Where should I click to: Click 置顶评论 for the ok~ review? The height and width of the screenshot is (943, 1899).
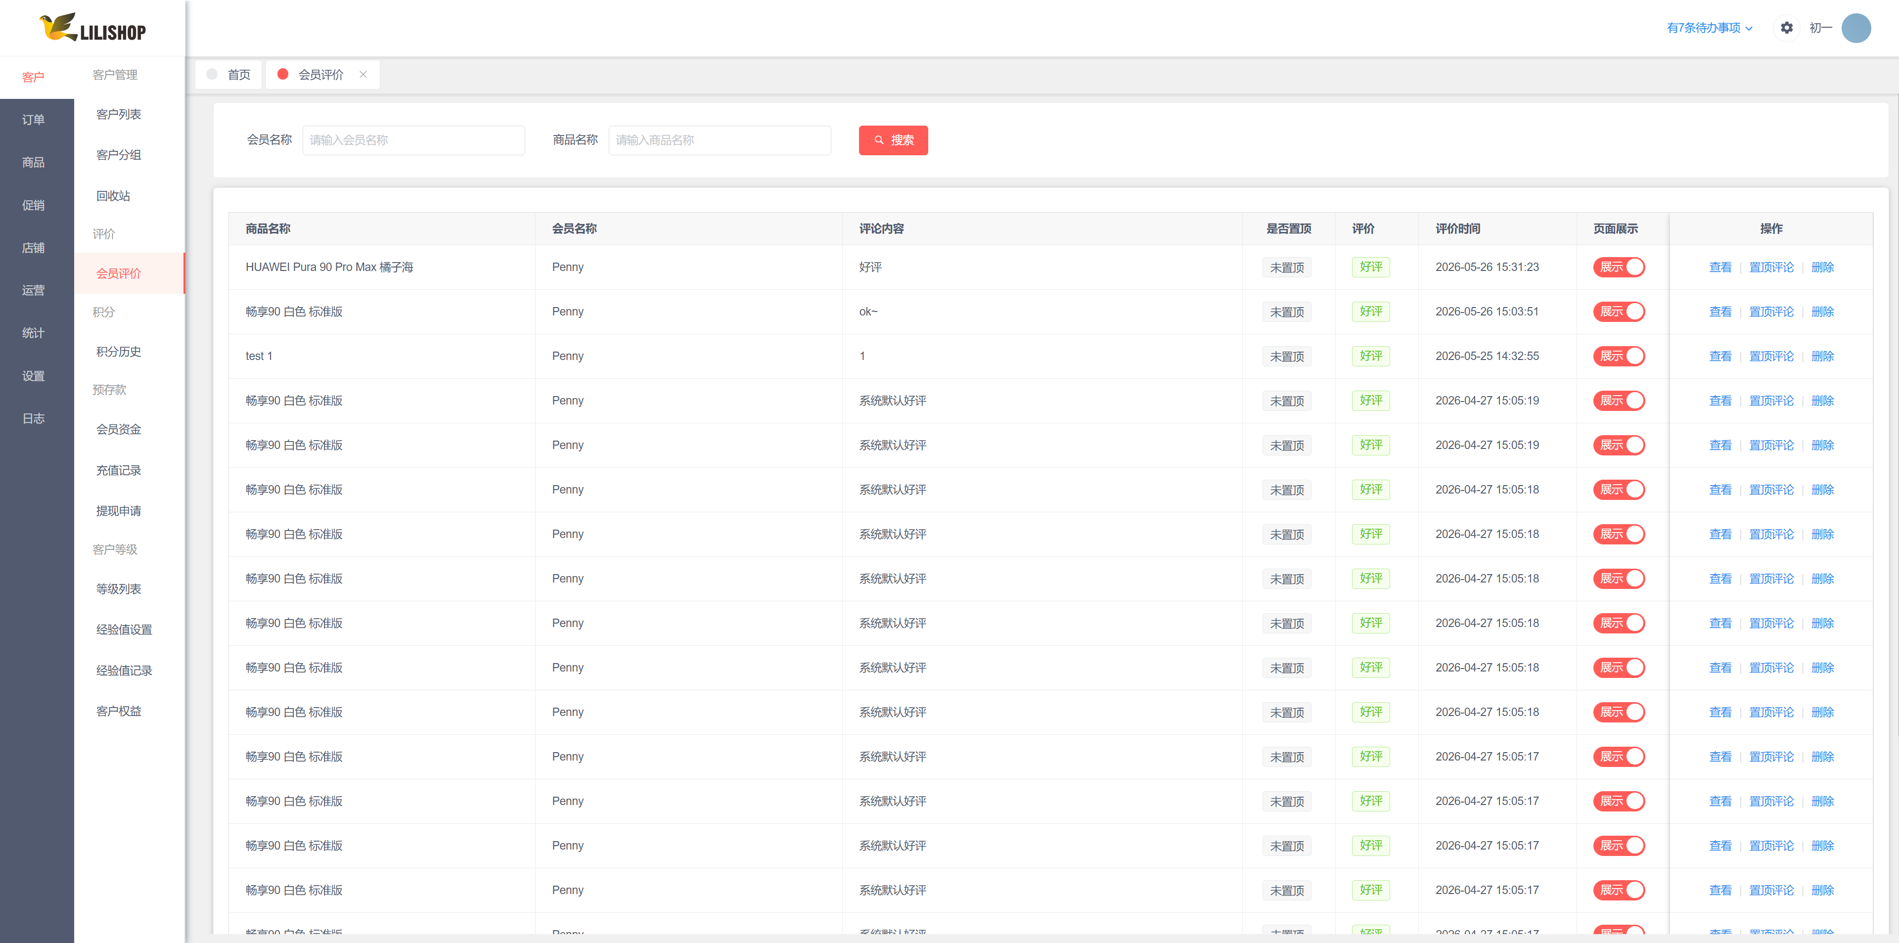pos(1771,312)
